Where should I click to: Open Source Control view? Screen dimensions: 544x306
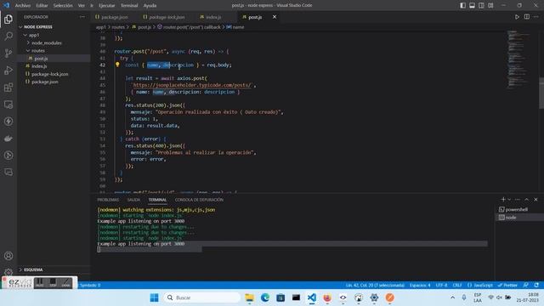[x=8, y=53]
